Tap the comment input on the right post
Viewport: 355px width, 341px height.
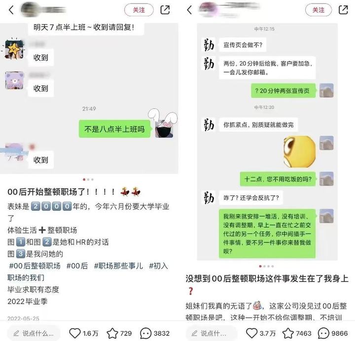(x=212, y=333)
